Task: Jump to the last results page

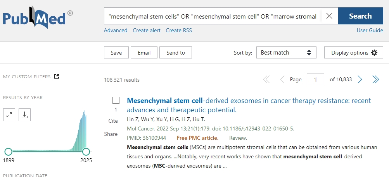Action: pyautogui.click(x=375, y=80)
